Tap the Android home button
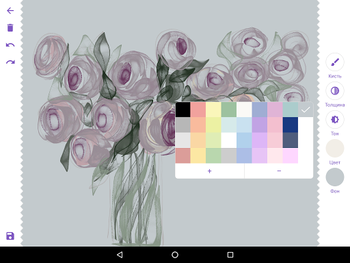This screenshot has width=350, height=263. point(175,255)
